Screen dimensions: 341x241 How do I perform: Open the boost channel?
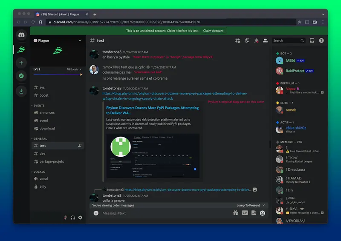click(58, 95)
